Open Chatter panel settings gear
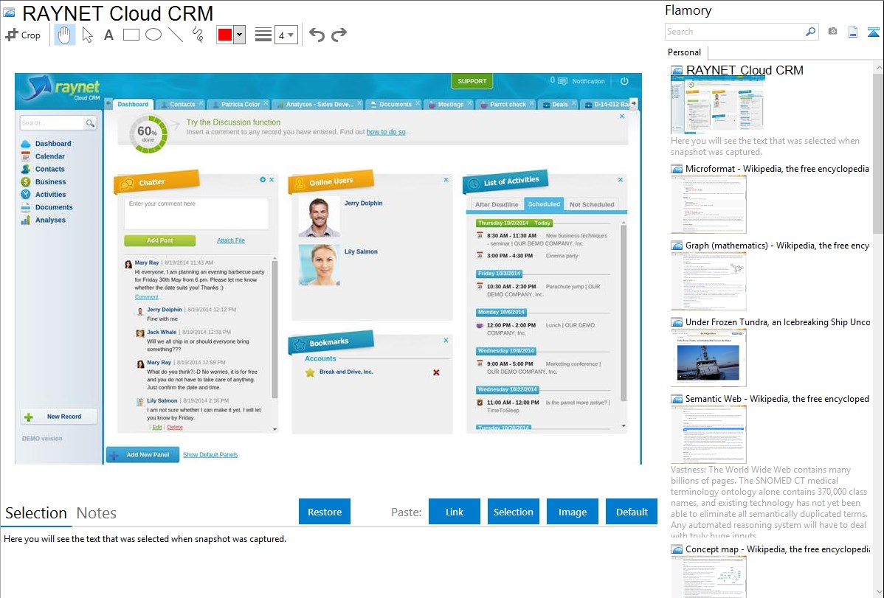The image size is (884, 598). tap(263, 180)
